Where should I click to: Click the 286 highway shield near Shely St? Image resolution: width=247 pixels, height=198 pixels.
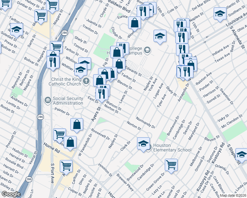click(64, 33)
